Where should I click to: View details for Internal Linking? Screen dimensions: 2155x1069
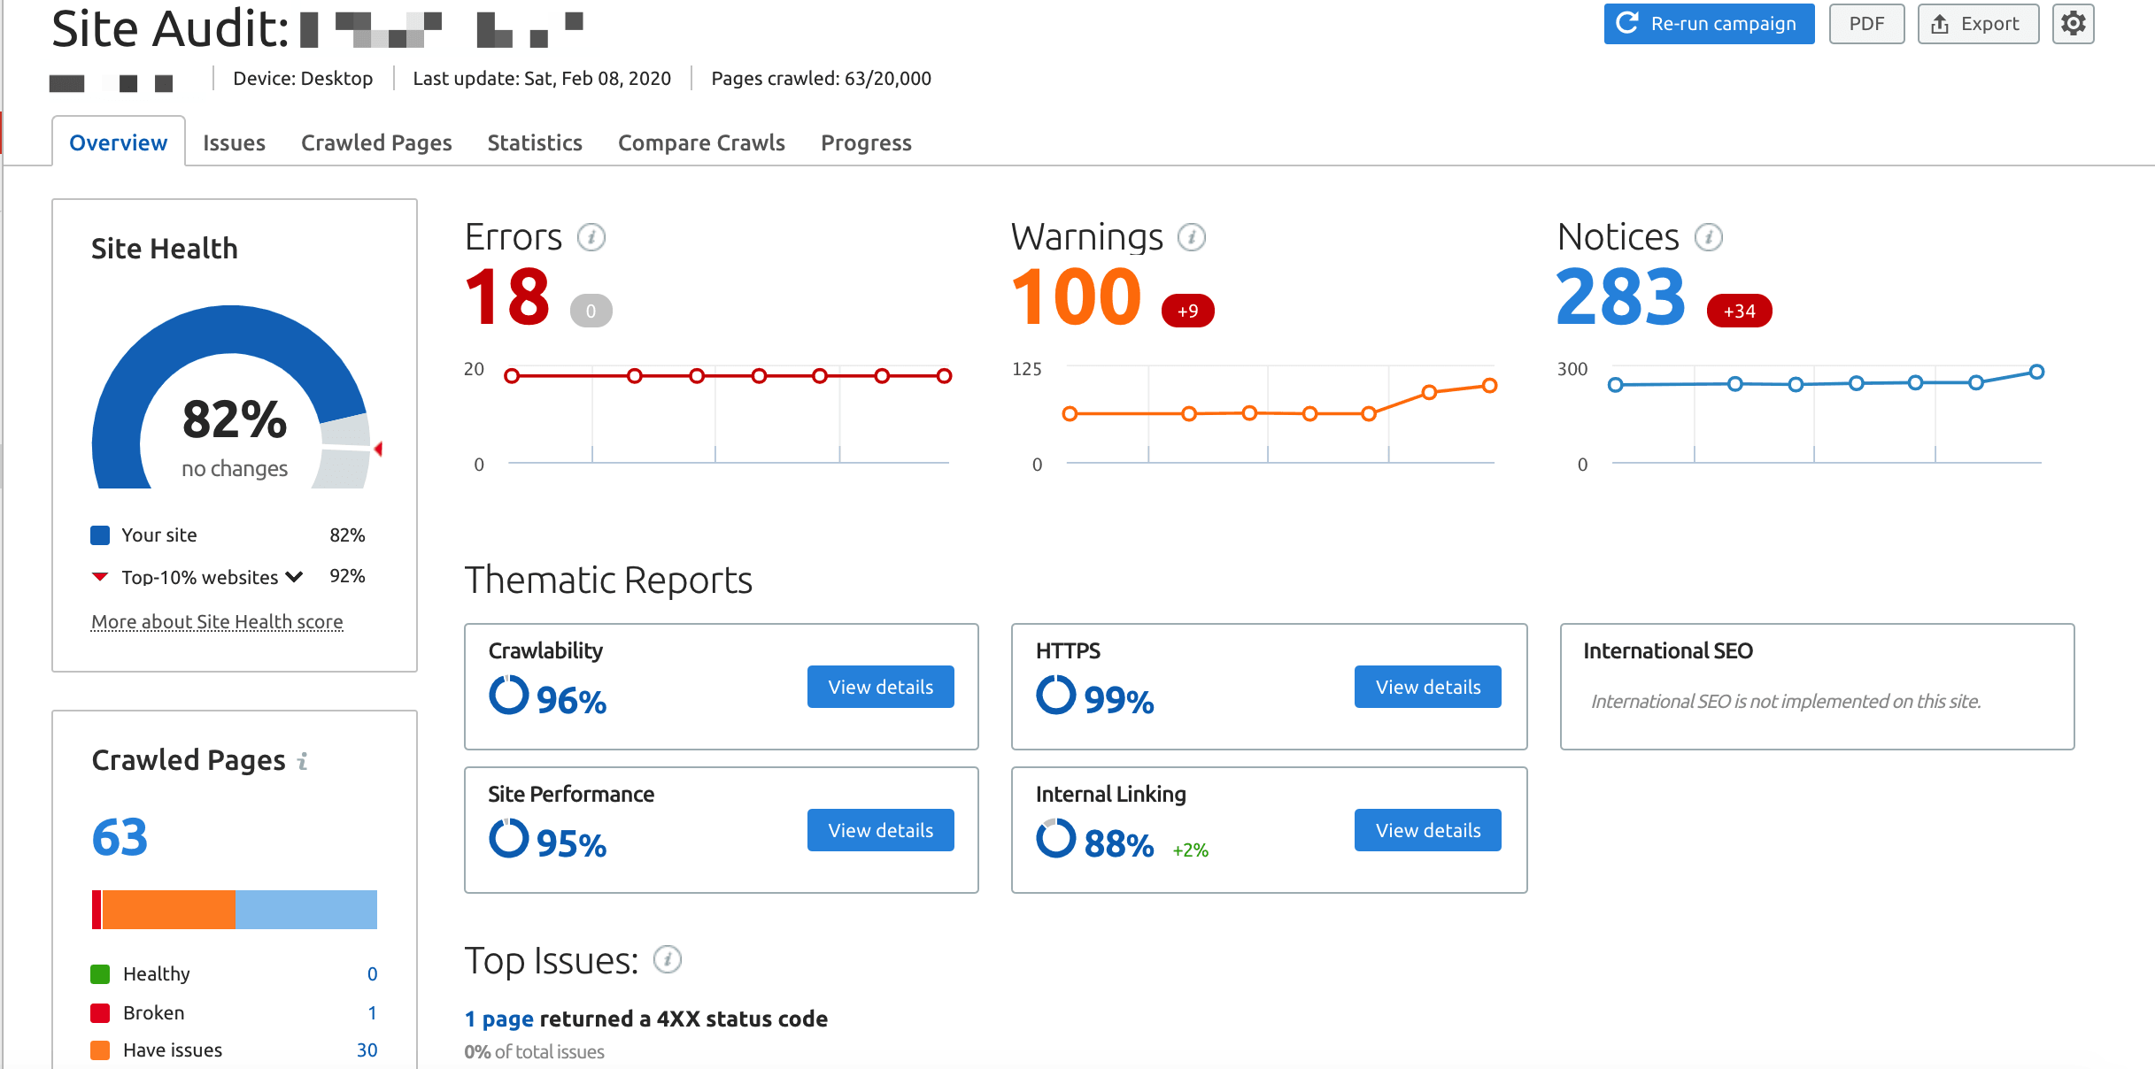[1427, 830]
